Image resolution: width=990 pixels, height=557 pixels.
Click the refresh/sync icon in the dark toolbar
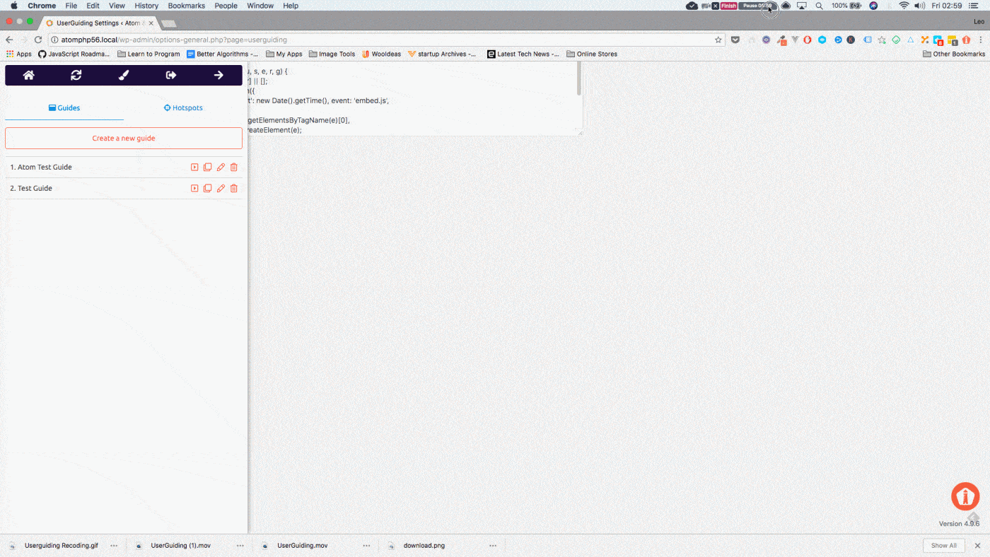tap(76, 74)
